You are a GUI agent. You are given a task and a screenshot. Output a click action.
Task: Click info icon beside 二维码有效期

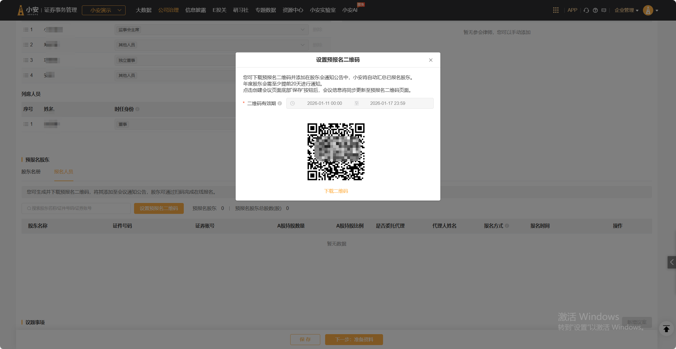(280, 103)
